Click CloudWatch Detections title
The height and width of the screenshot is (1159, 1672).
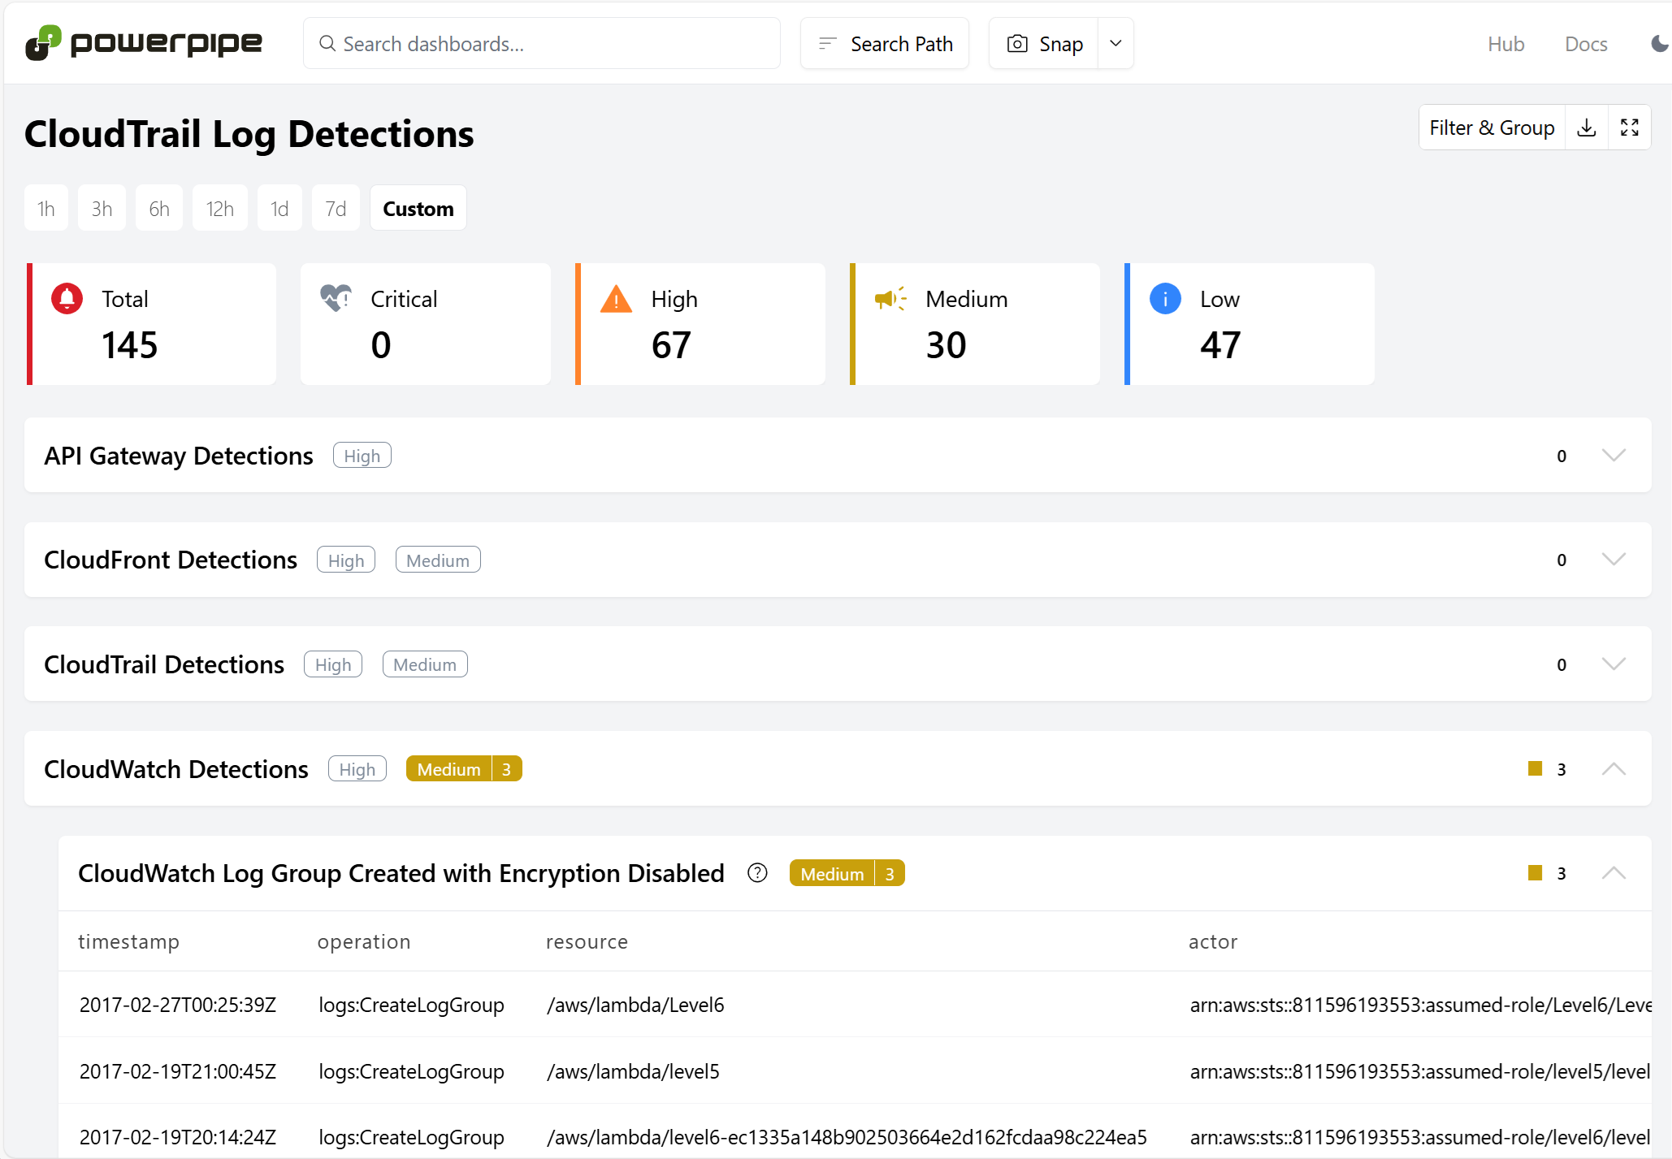pyautogui.click(x=176, y=769)
